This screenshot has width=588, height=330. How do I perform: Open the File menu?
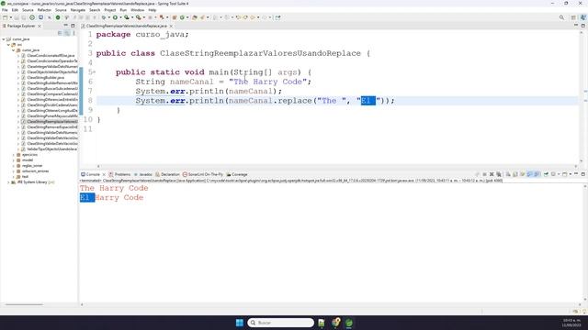coord(5,10)
